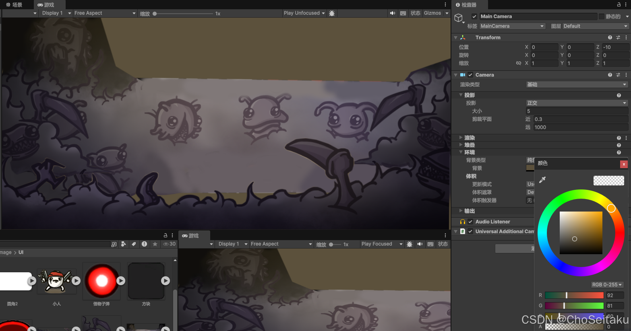Viewport: 631px width, 331px height.
Task: Click the GameObject cube icon in Inspector
Action: (458, 18)
